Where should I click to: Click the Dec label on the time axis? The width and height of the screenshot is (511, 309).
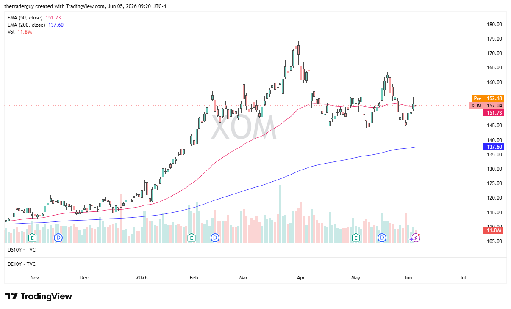coord(84,278)
